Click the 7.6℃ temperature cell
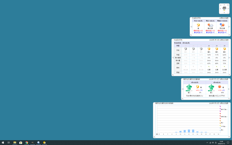Image resolution: width=232 pixels, height=145 pixels. coord(209,55)
